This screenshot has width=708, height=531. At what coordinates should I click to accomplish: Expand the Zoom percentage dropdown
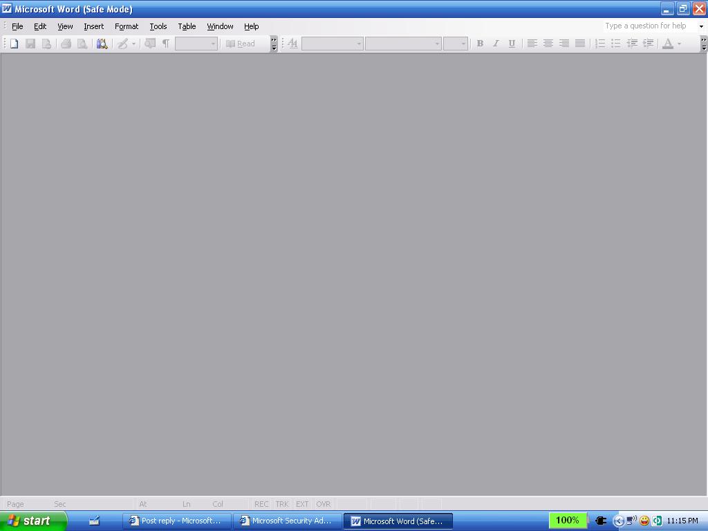(213, 44)
